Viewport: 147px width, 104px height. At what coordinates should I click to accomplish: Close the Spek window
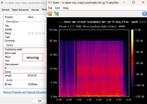coord(143,2)
